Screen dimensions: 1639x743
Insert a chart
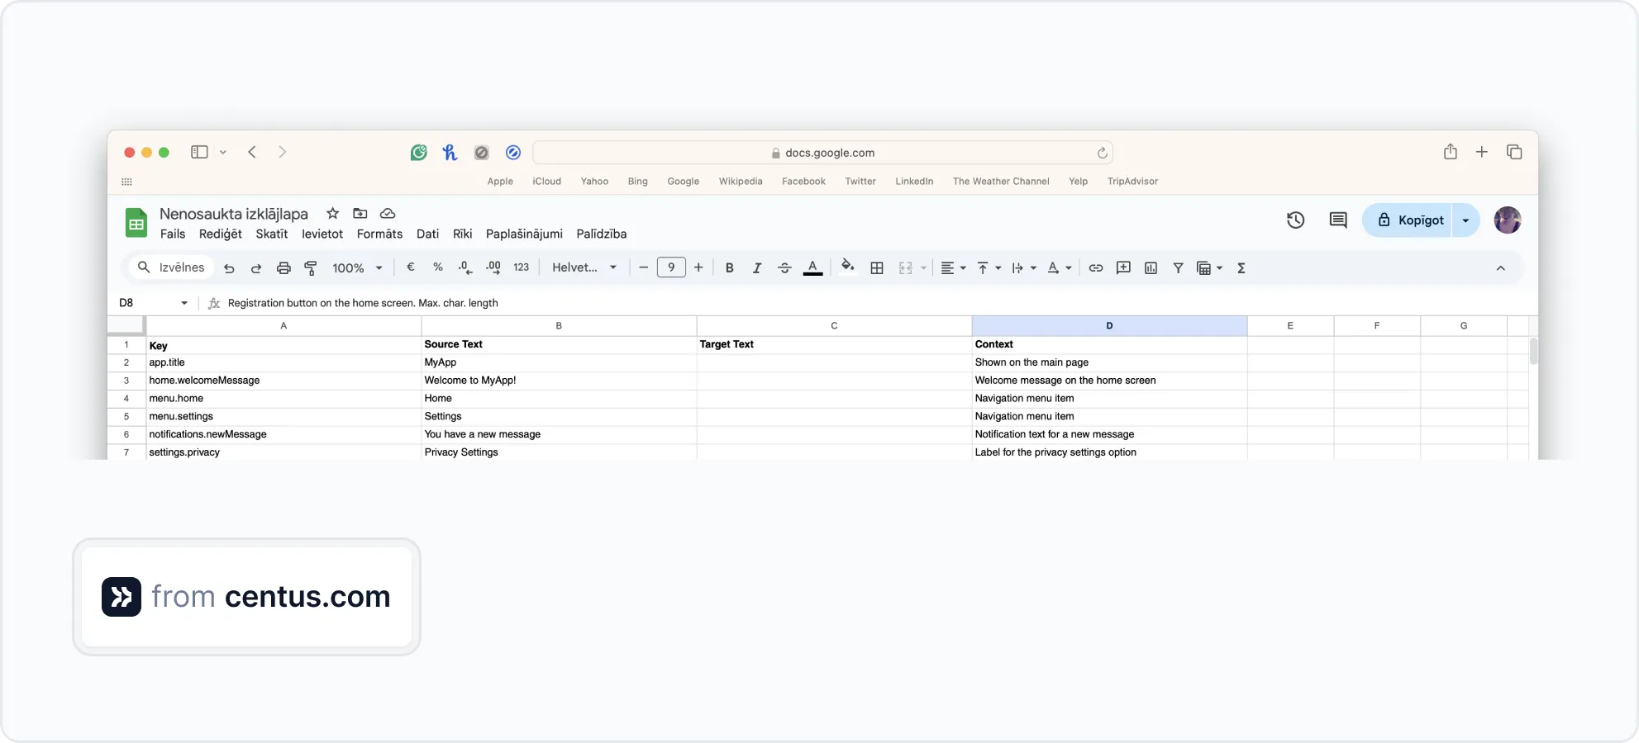[1151, 267]
